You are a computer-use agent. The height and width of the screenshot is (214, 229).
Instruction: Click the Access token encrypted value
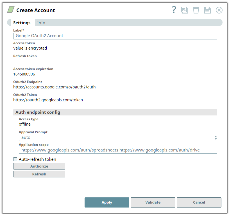30,48
